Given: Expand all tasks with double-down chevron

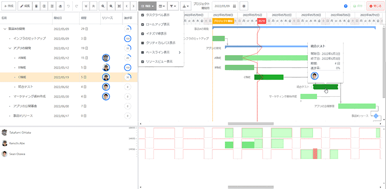Looking at the screenshot, I should click(86, 6).
